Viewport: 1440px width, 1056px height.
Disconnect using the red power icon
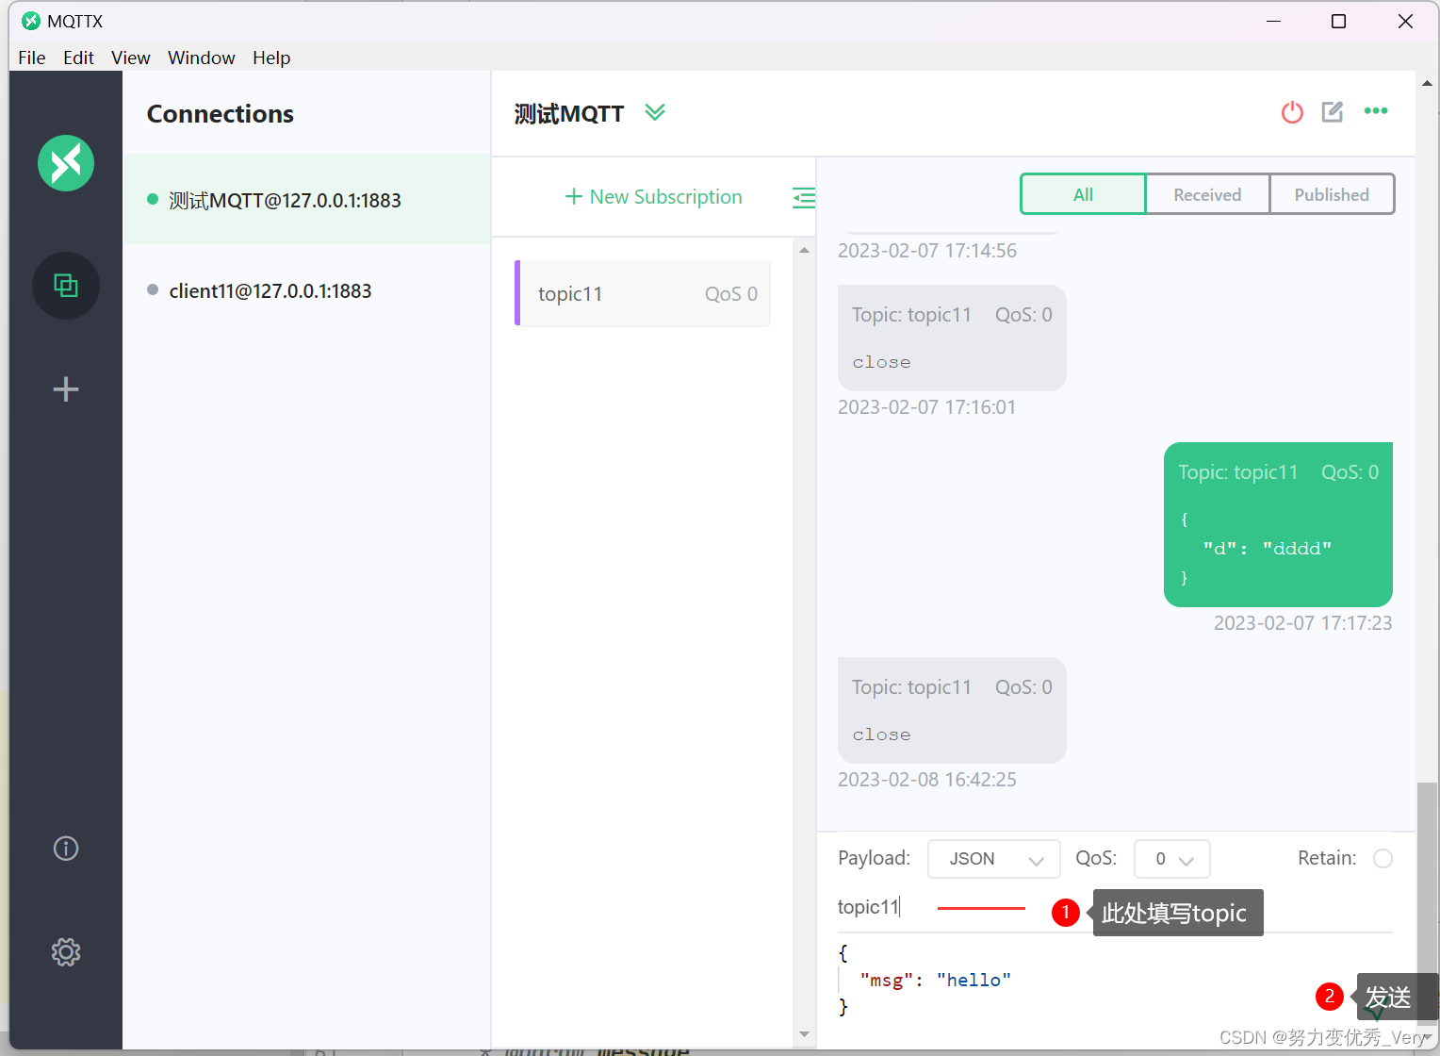point(1292,112)
